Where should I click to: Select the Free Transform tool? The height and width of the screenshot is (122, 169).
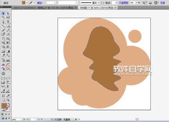8,43
